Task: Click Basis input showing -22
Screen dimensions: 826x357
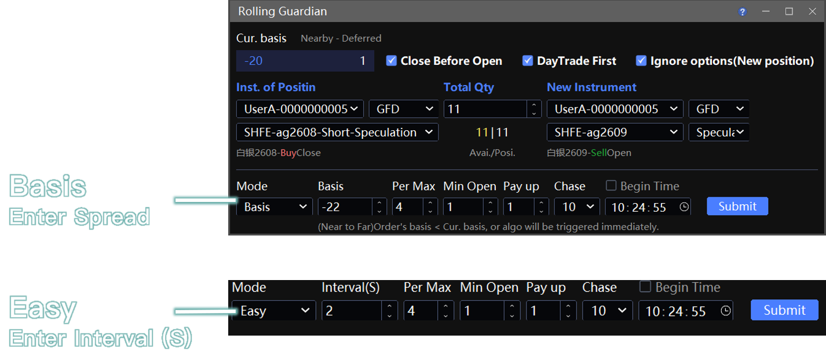Action: 345,207
